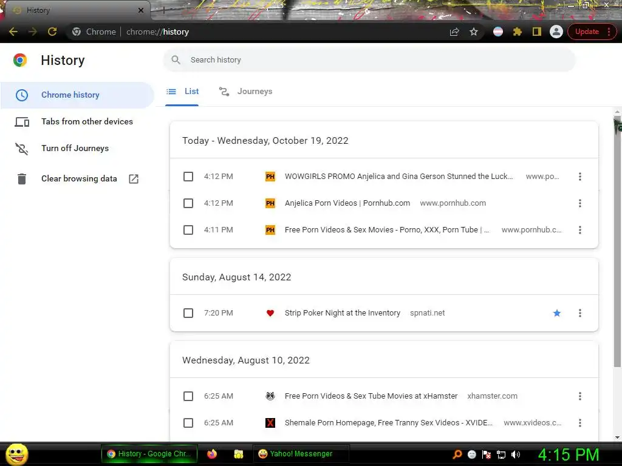
Task: Open the Strip Poker Night at the Inventory link
Action: [x=343, y=313]
